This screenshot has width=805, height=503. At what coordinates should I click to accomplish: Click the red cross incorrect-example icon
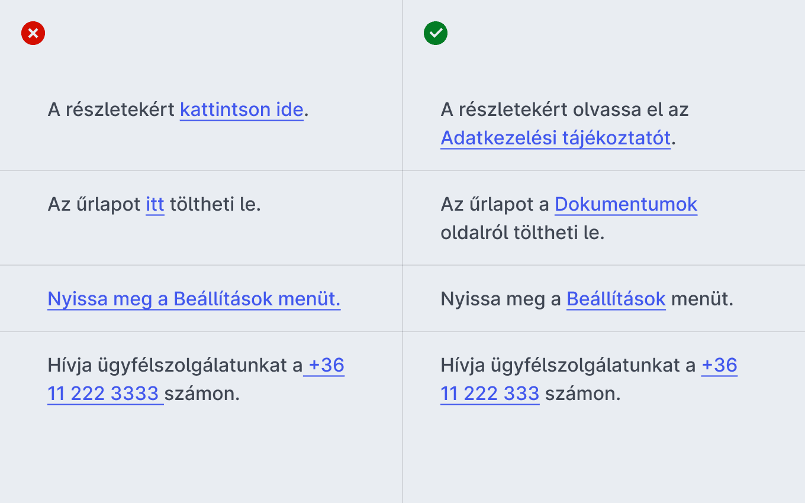point(33,33)
